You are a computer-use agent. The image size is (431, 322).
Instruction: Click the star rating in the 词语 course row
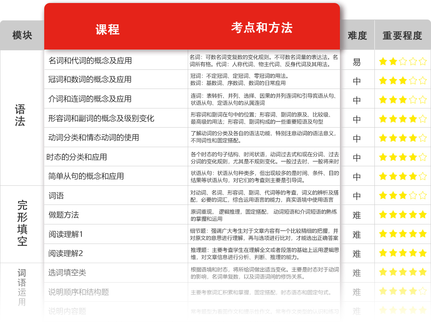(403, 196)
